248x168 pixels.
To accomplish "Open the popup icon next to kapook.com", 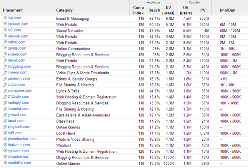I will pos(5,36).
